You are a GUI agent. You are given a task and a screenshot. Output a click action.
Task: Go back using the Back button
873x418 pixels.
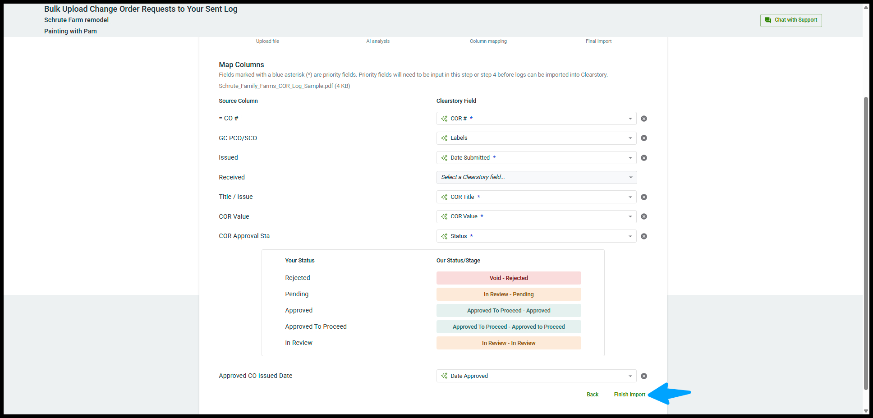pos(593,395)
